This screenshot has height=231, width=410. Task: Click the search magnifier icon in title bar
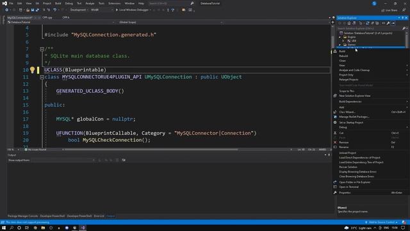click(x=192, y=3)
